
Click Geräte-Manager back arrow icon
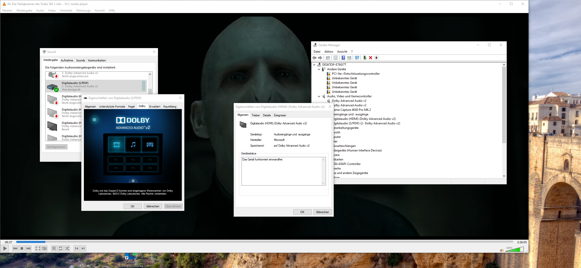314,58
